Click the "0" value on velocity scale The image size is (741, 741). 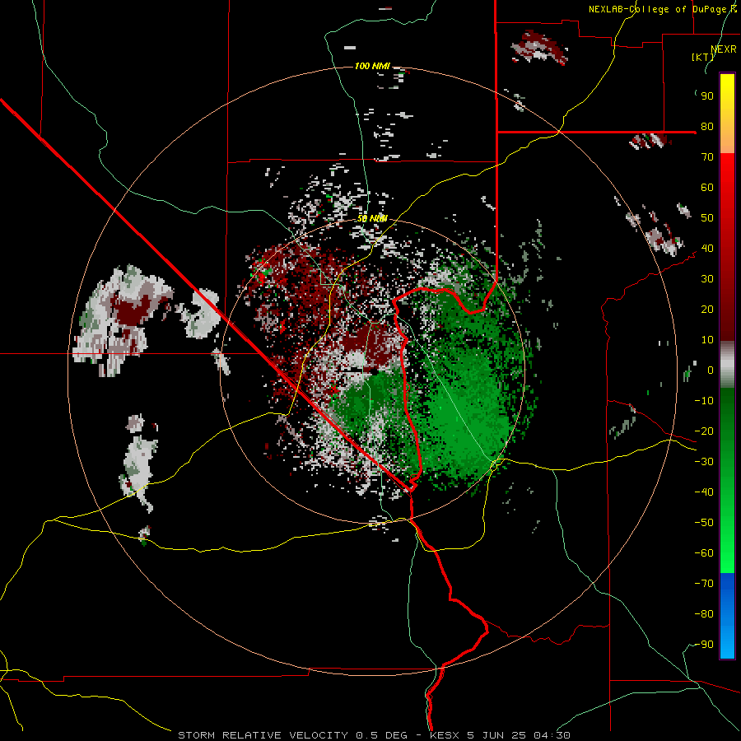tap(711, 370)
